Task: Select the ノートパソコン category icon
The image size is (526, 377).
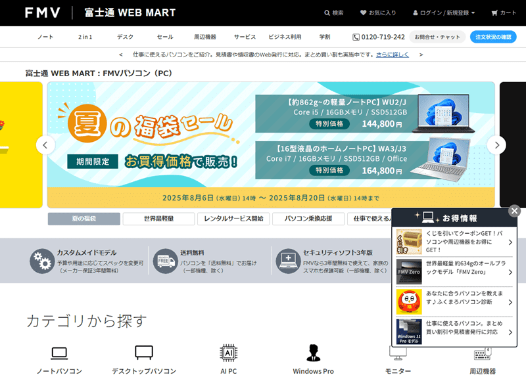Action: tap(59, 353)
